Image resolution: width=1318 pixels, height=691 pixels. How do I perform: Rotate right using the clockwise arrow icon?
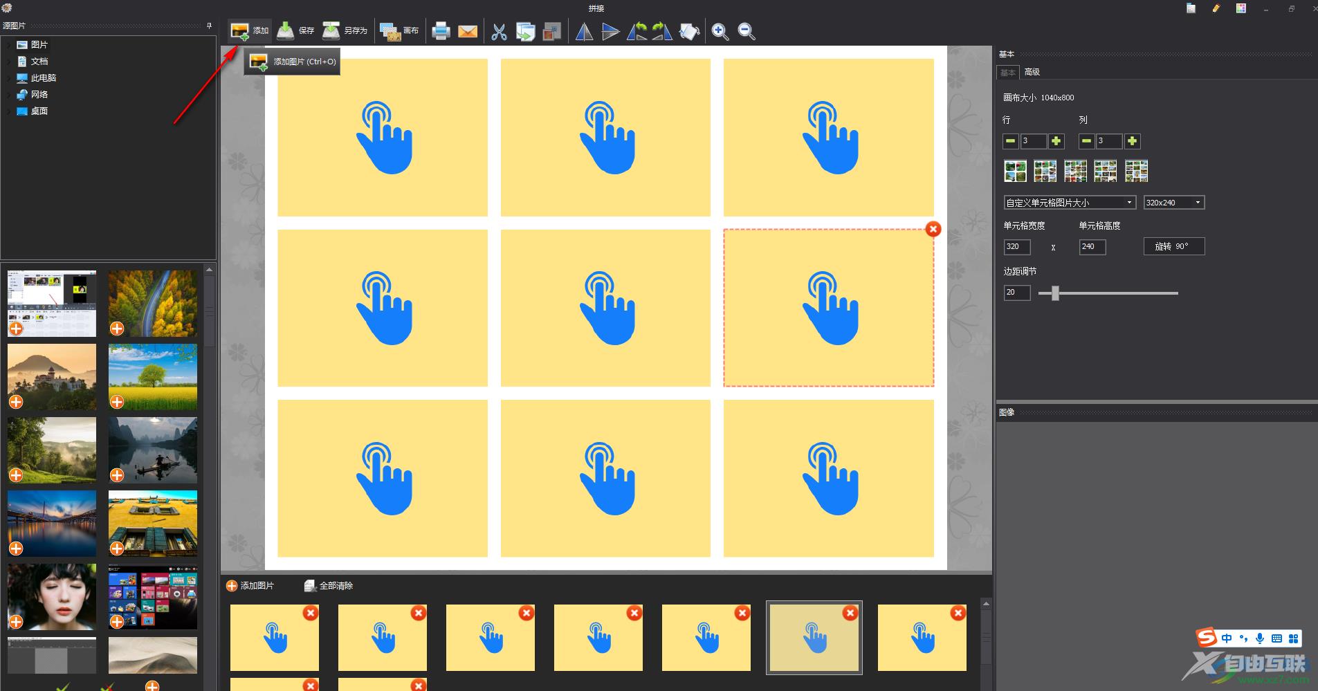662,32
